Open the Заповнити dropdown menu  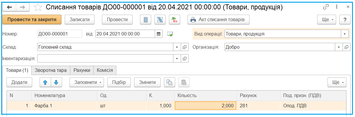(x=87, y=82)
